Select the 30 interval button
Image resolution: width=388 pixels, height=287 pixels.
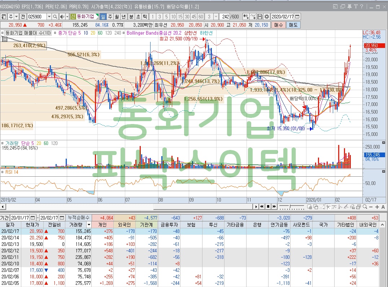point(187,17)
